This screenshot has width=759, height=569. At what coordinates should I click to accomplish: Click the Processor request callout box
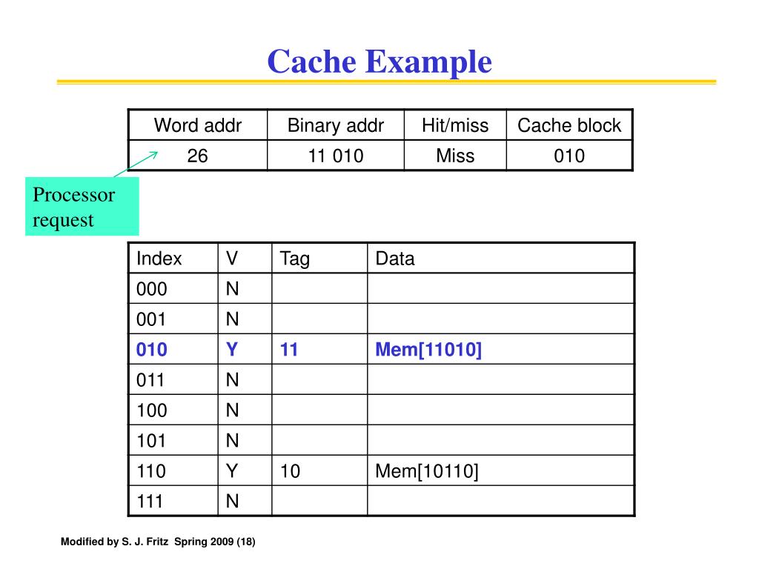[x=82, y=207]
